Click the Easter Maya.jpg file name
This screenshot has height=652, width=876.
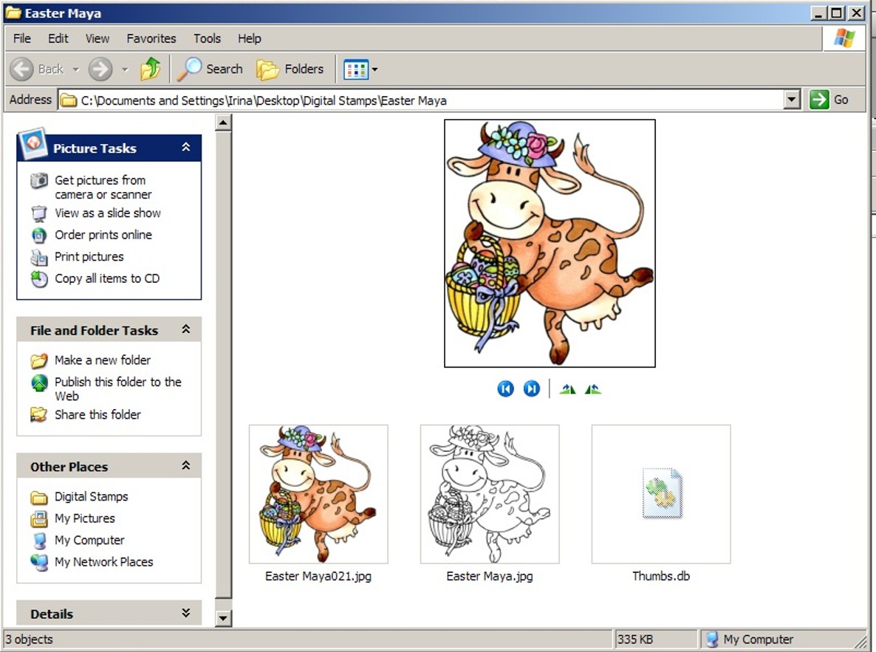pyautogui.click(x=490, y=576)
